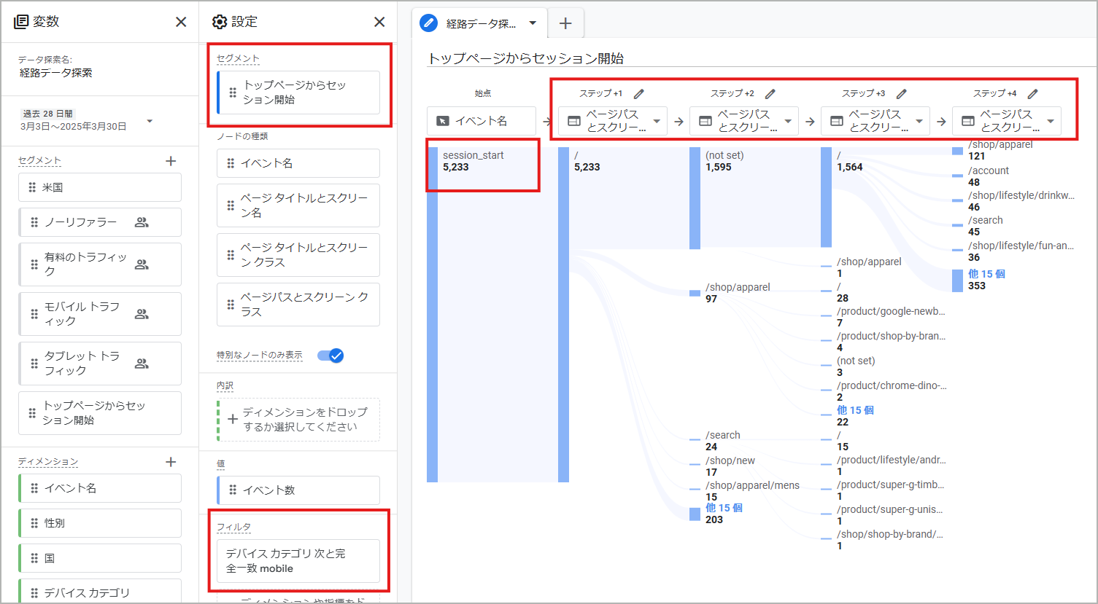This screenshot has width=1098, height=604.
Task: Add a new segment with plus icon
Action: [x=171, y=161]
